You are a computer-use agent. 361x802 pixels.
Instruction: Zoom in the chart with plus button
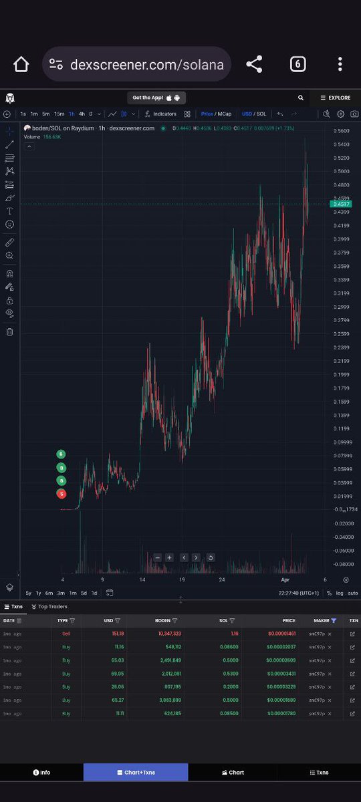170,557
